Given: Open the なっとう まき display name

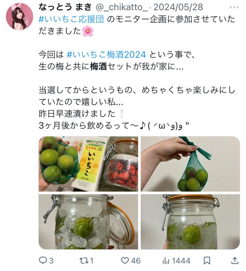Looking at the screenshot, I should point(65,7).
